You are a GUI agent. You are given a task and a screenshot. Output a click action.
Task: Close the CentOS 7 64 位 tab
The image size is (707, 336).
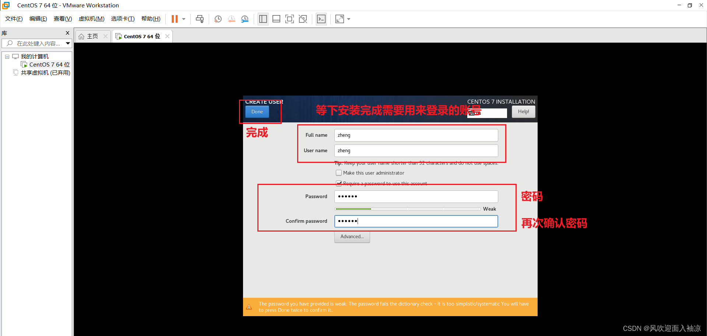(168, 36)
